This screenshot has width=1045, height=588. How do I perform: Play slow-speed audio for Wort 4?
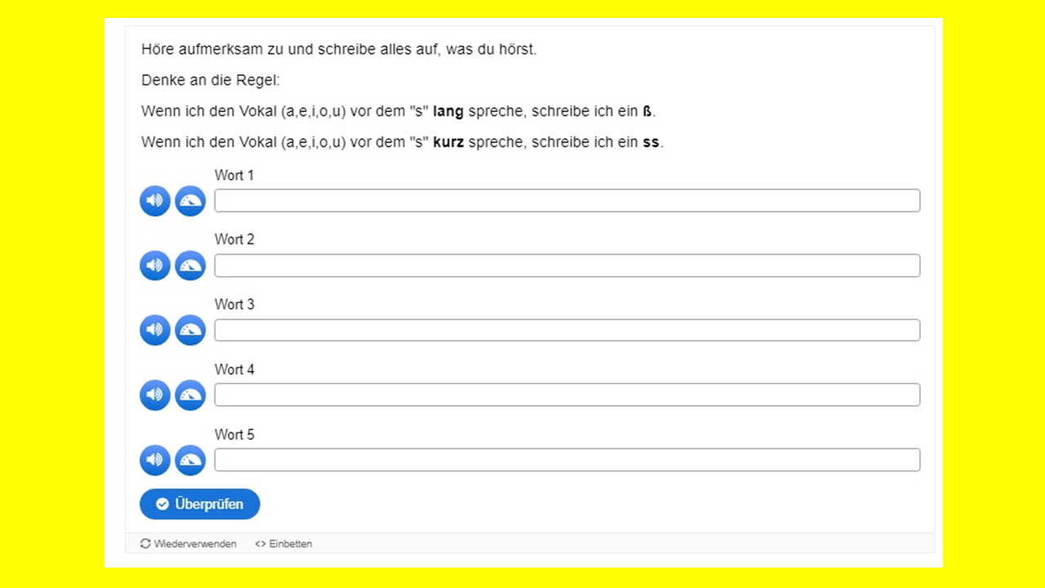(x=190, y=395)
